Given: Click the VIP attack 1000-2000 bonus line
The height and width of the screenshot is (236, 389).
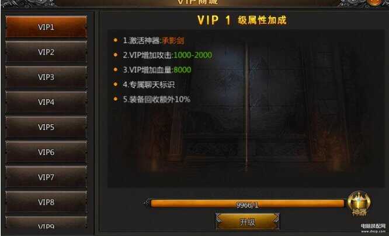Looking at the screenshot, I should (x=168, y=55).
